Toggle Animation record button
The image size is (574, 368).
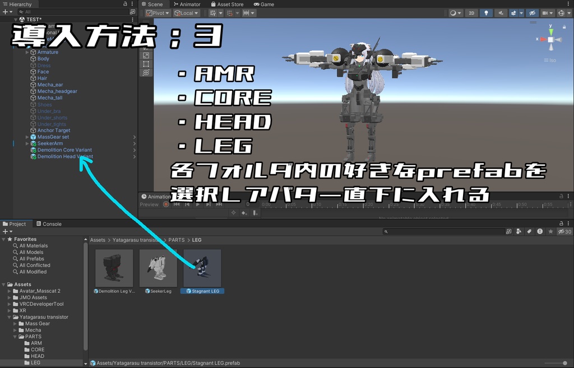pos(166,204)
